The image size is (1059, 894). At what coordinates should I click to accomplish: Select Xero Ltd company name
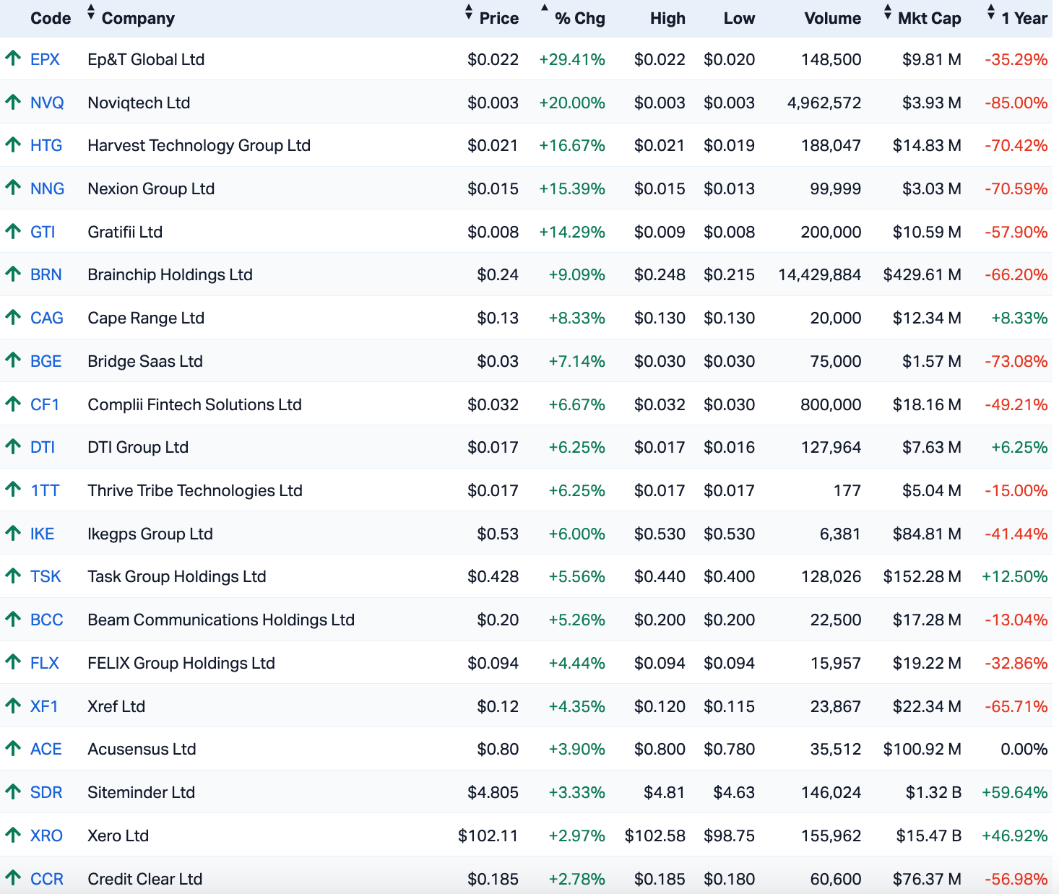(118, 836)
